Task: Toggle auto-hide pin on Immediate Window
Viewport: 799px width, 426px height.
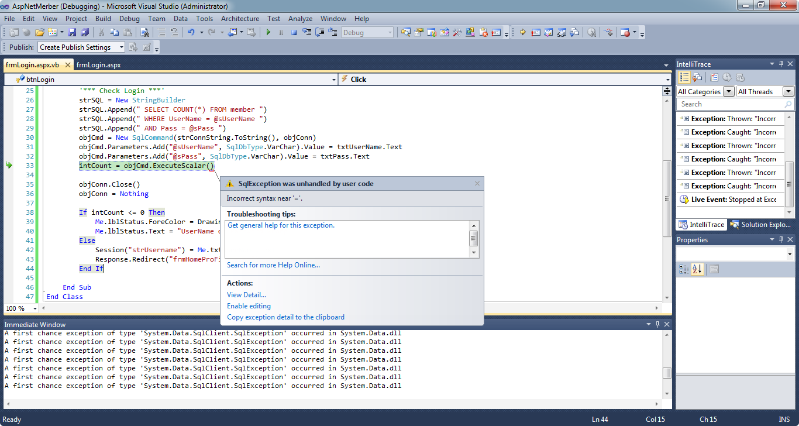Action: tap(657, 324)
